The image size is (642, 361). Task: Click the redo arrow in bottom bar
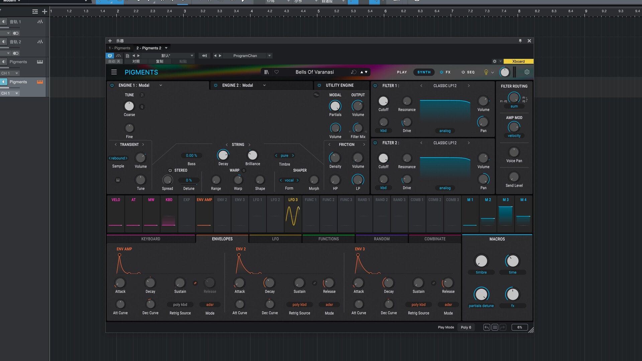pos(503,327)
